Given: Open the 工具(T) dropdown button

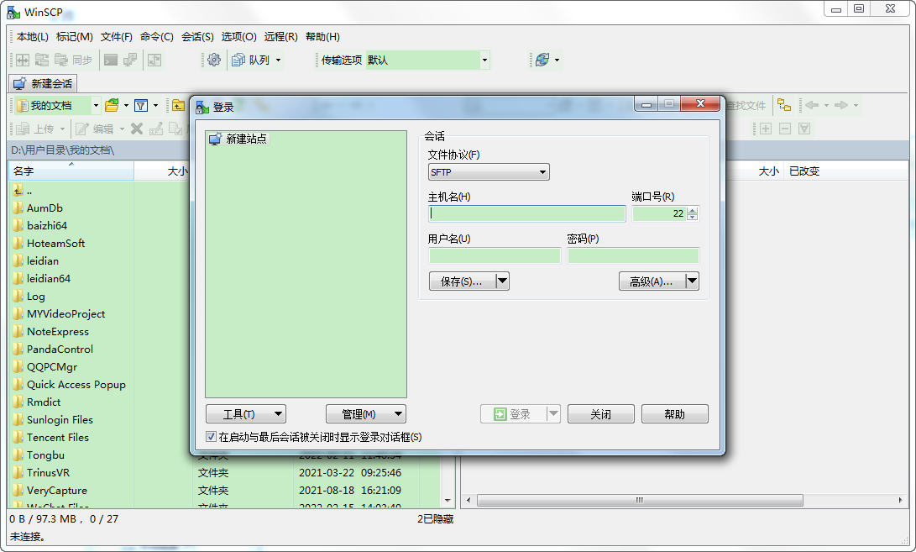Looking at the screenshot, I should (246, 414).
